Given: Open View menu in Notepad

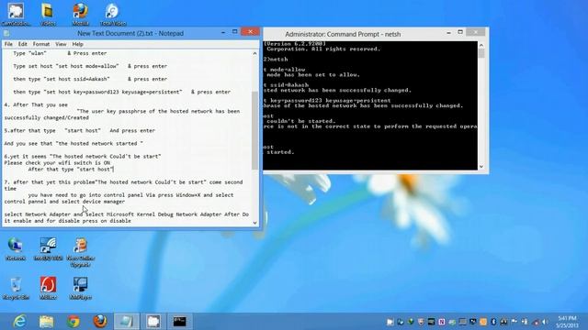Looking at the screenshot, I should pos(61,44).
